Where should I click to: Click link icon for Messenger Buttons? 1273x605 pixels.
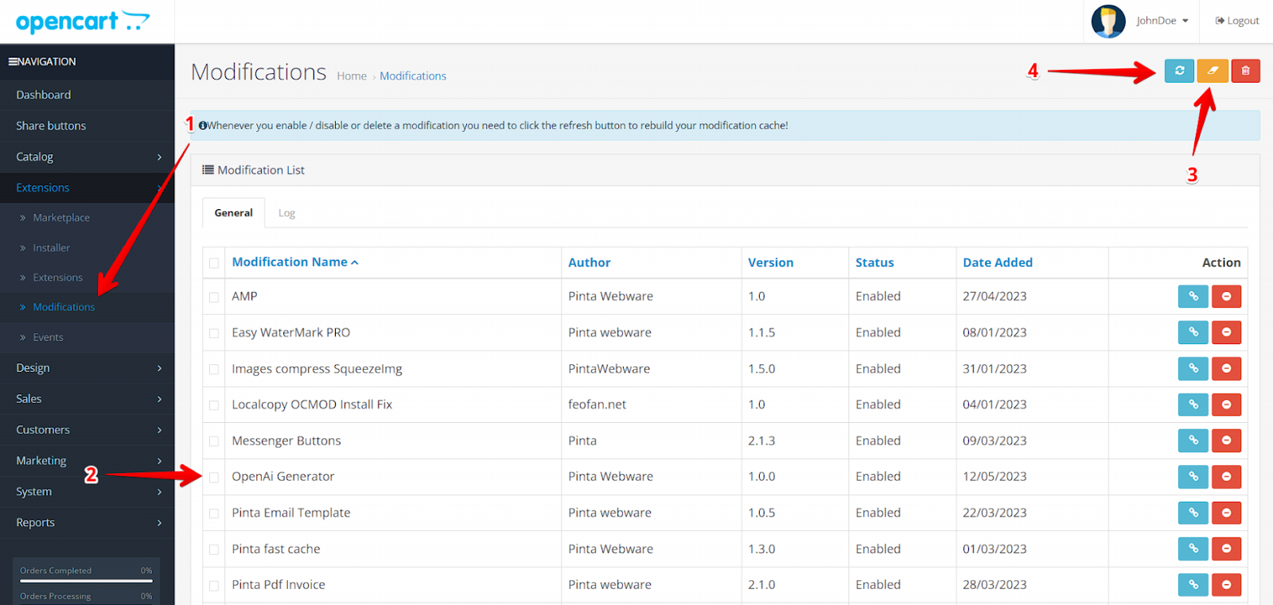(1193, 440)
